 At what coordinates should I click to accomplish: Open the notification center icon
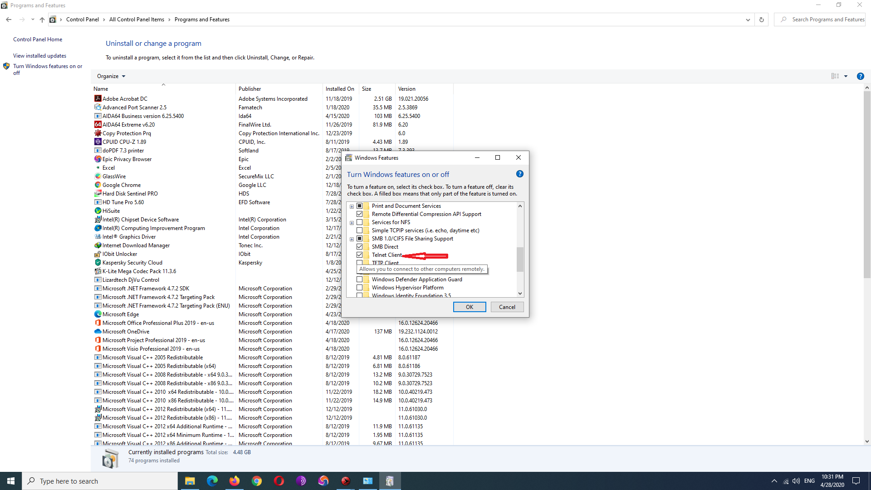point(856,481)
